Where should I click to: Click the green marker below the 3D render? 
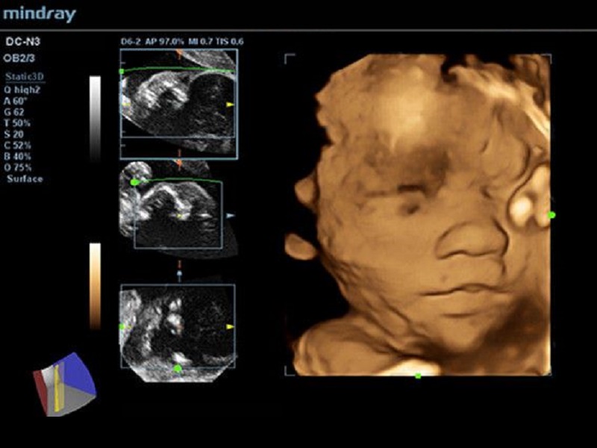point(418,376)
